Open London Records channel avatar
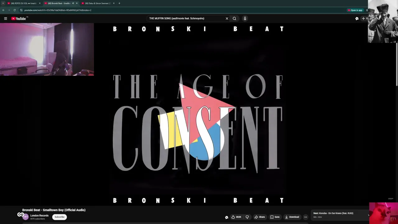 click(25, 217)
